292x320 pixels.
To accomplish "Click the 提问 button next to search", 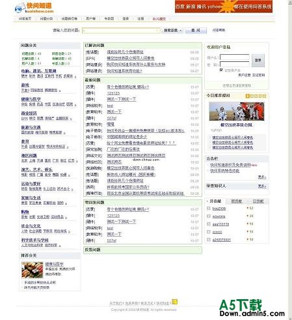I will [196, 31].
